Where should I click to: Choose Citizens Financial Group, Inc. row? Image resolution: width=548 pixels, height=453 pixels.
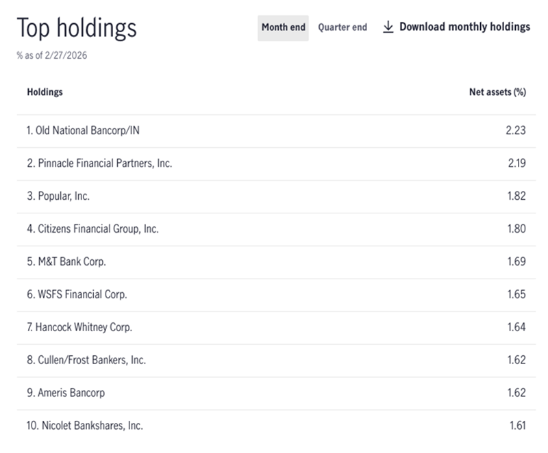pyautogui.click(x=92, y=229)
